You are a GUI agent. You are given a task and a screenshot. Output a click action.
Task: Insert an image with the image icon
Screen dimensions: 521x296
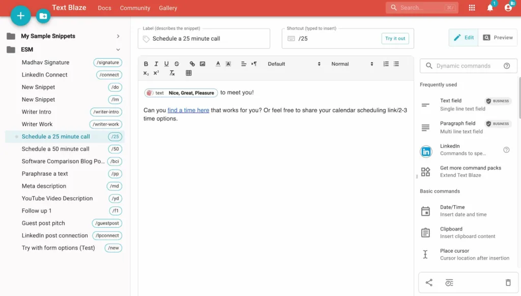[x=202, y=64]
